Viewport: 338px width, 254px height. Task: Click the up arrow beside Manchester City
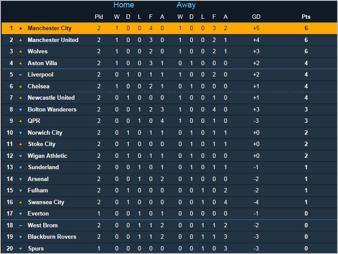click(21, 28)
